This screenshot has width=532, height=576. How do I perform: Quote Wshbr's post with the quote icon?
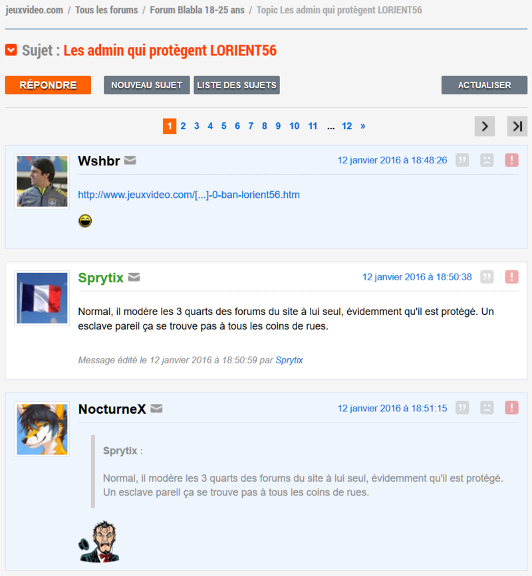462,160
